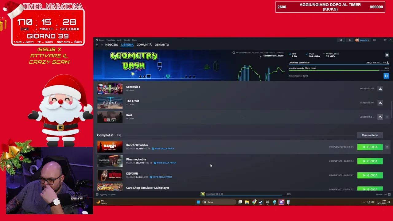Open Rust game thumbnail

pyautogui.click(x=110, y=117)
